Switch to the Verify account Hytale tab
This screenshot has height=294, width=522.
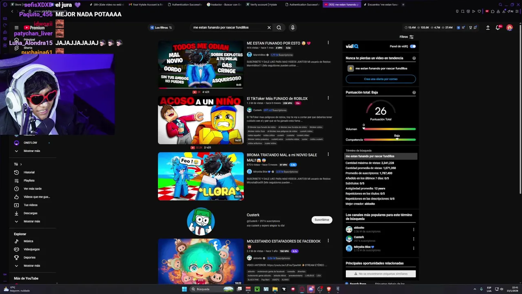(263, 4)
